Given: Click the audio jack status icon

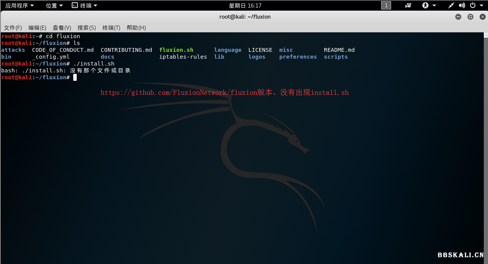Looking at the screenshot, I should point(451,5).
